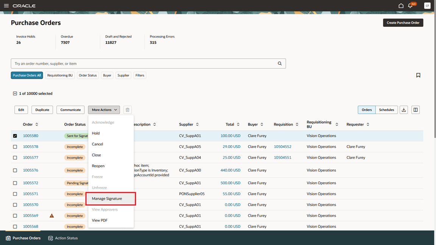This screenshot has height=245, width=436.
Task: Open the manage columns icon
Action: (415, 109)
